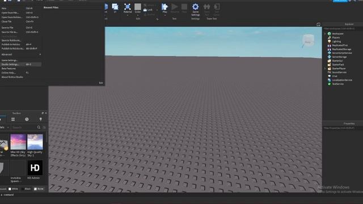Expand the StarterPlayer tree node arrow

(325, 69)
